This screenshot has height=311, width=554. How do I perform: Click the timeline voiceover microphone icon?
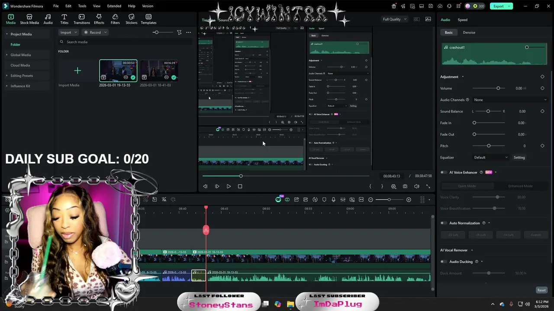click(x=333, y=200)
